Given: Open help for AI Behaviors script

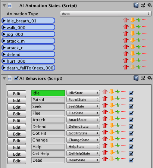Looking at the screenshot, I should [x=136, y=78].
